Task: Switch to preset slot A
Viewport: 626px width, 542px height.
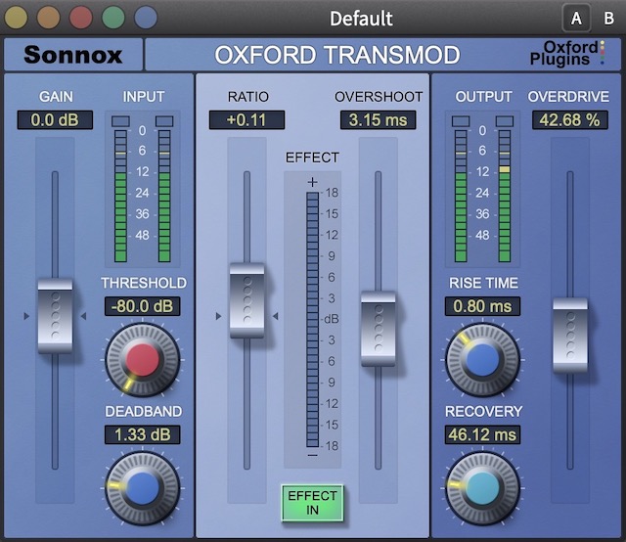Action: click(x=576, y=18)
